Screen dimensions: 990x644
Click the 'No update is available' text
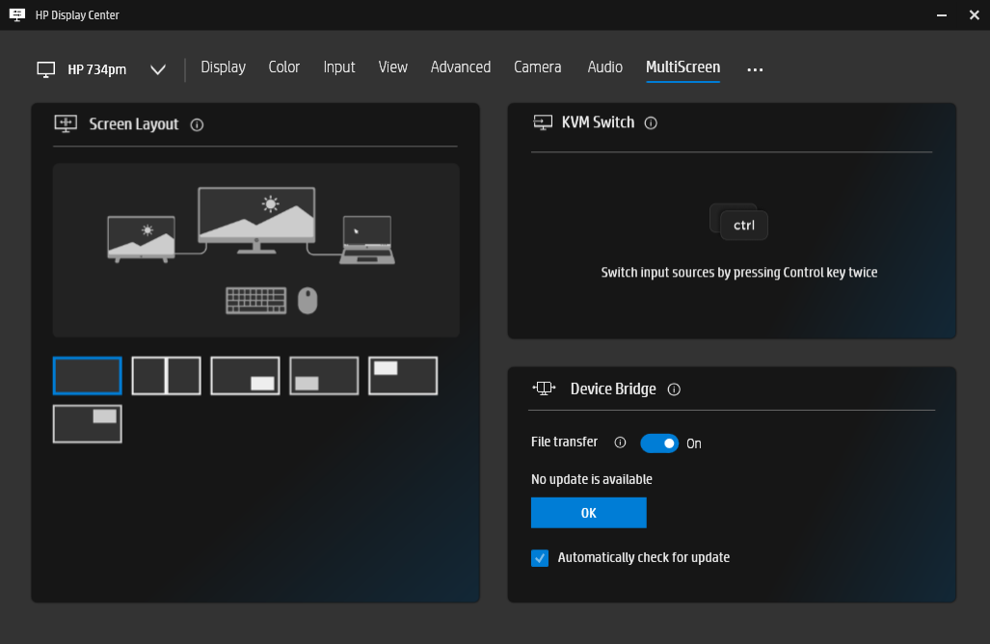[x=592, y=479]
